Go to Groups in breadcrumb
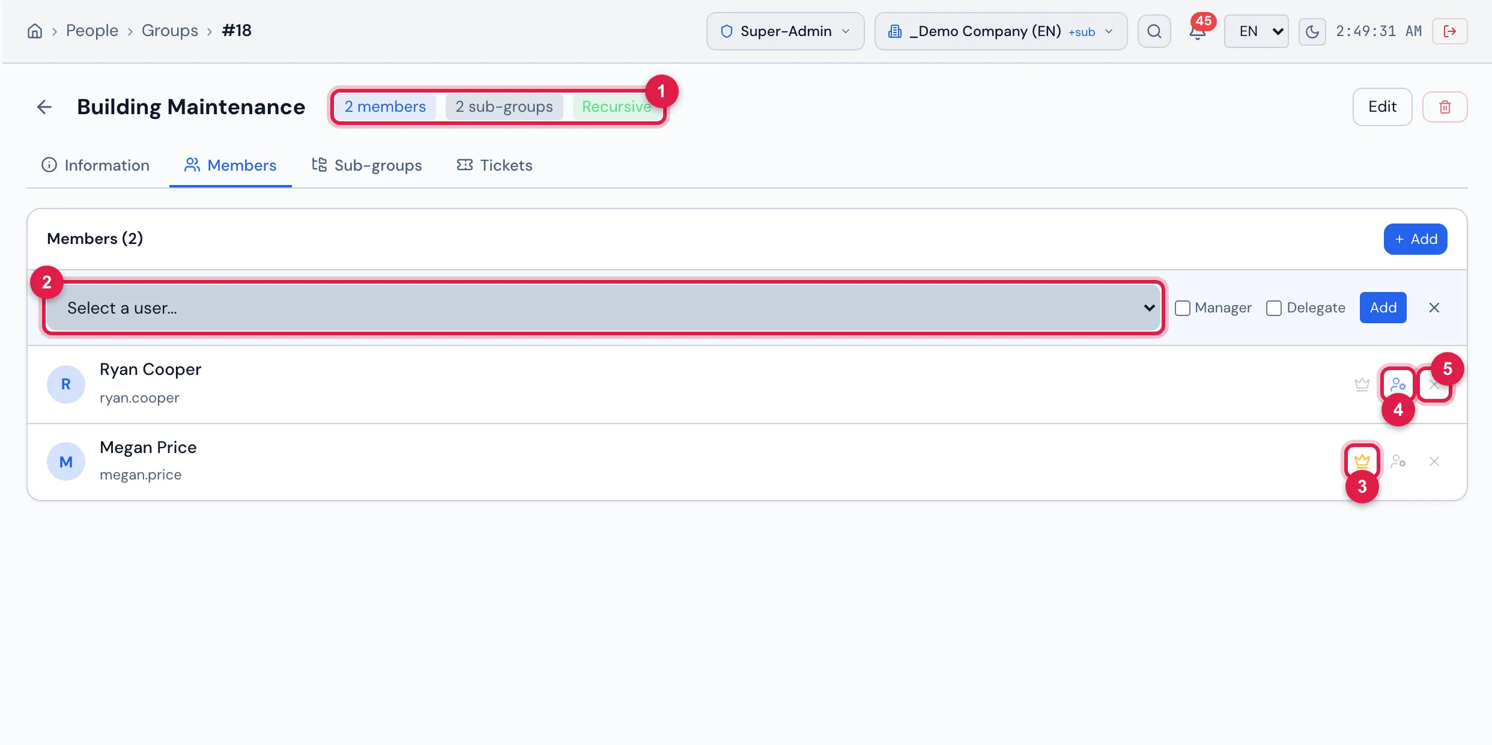This screenshot has width=1492, height=745. 170,31
